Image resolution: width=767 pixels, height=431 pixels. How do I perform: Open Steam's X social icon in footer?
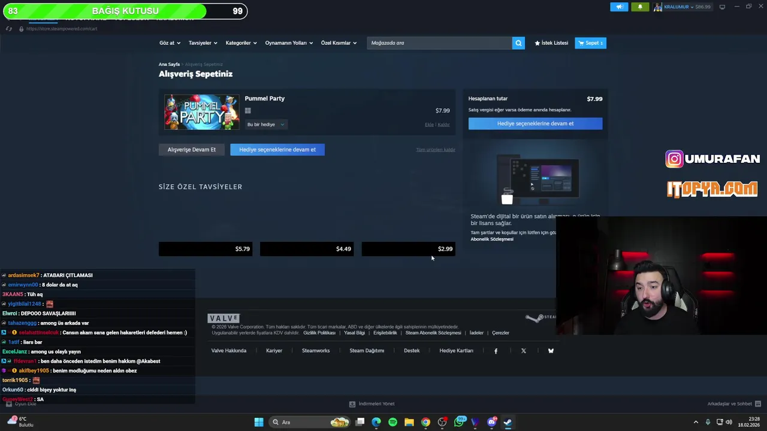pyautogui.click(x=524, y=351)
